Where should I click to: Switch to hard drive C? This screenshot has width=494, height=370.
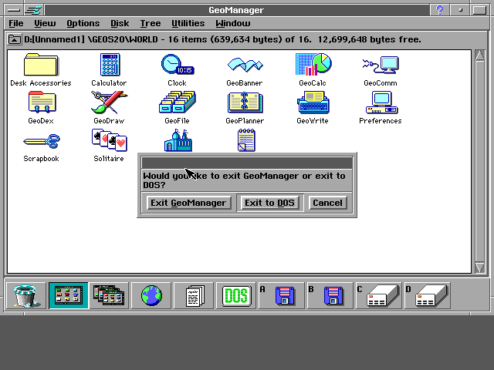coord(378,295)
